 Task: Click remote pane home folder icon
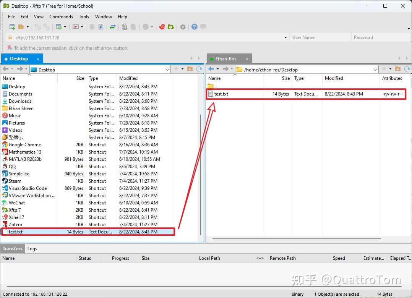coord(398,69)
